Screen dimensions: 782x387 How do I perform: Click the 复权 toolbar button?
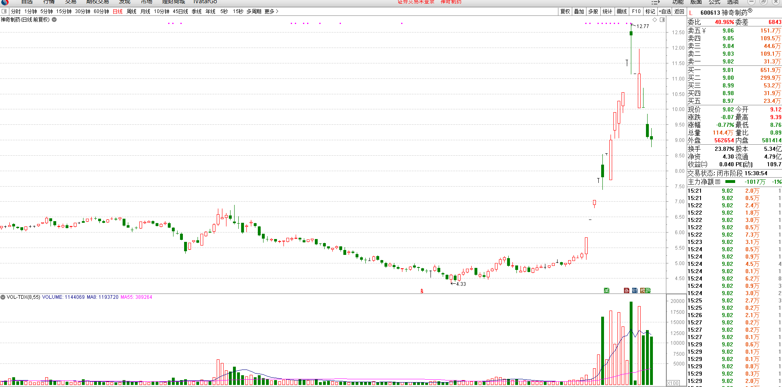click(x=565, y=11)
